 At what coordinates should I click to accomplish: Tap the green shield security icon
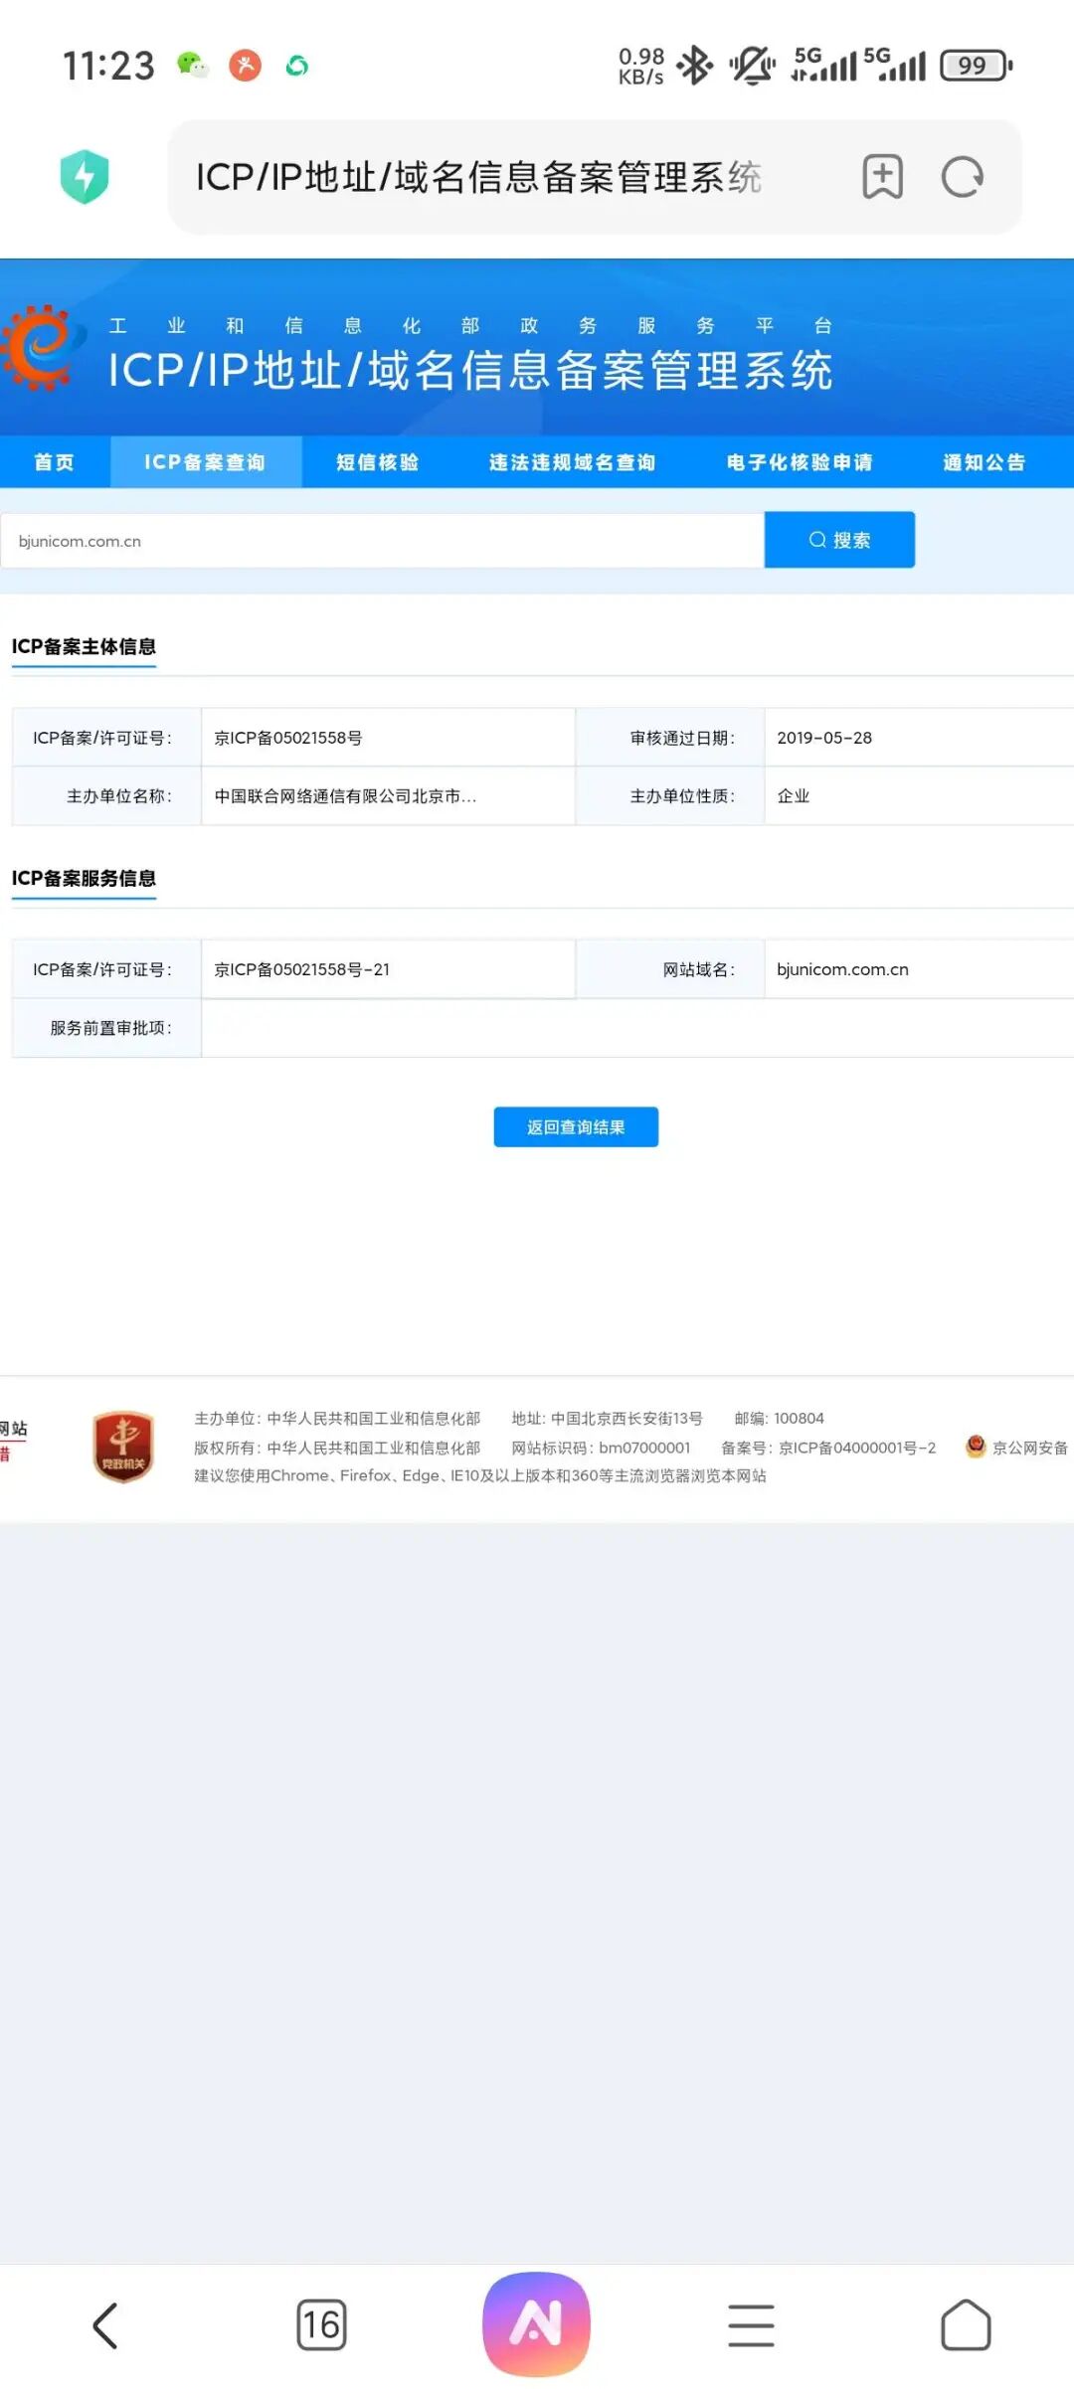click(x=85, y=177)
